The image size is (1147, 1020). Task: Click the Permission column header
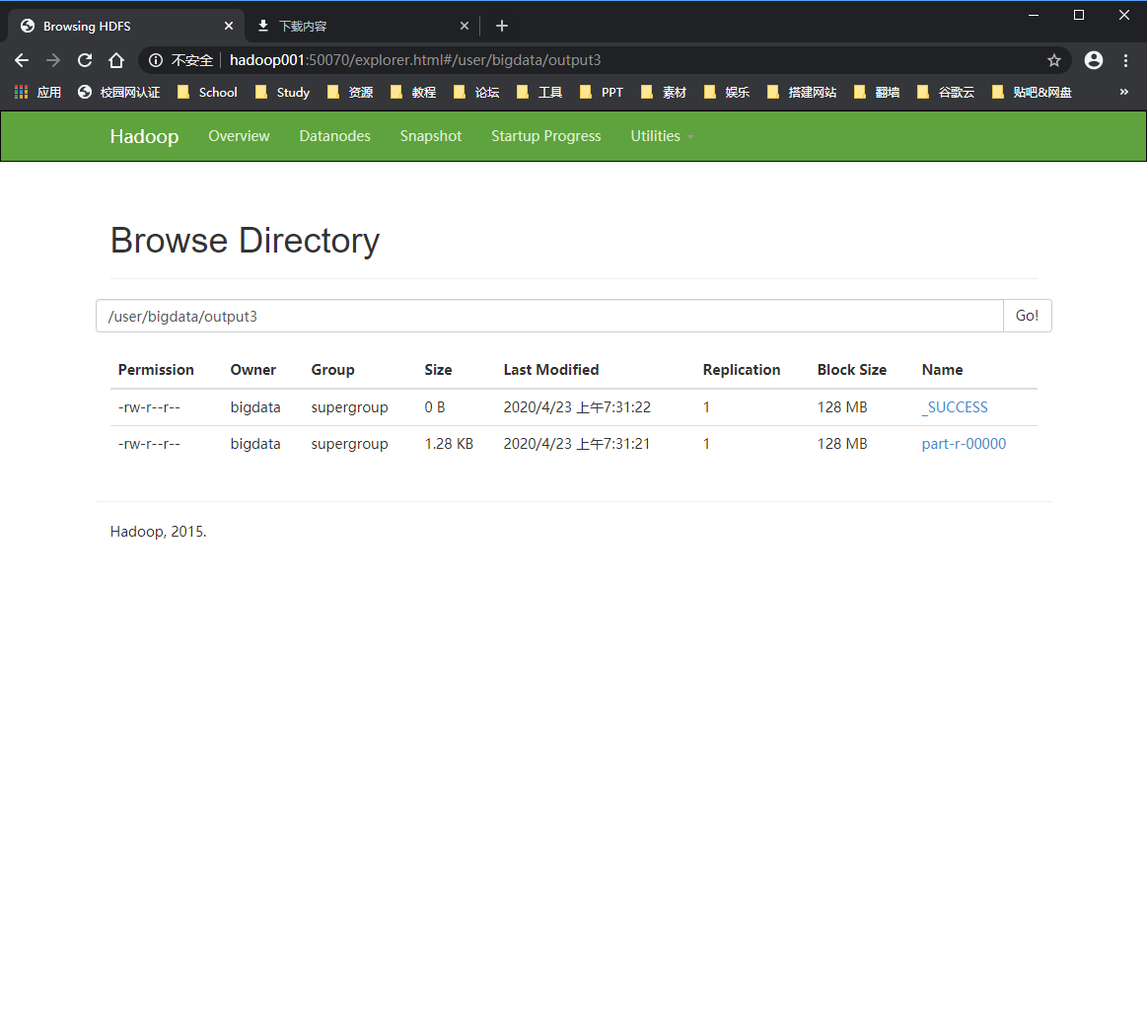click(x=156, y=370)
